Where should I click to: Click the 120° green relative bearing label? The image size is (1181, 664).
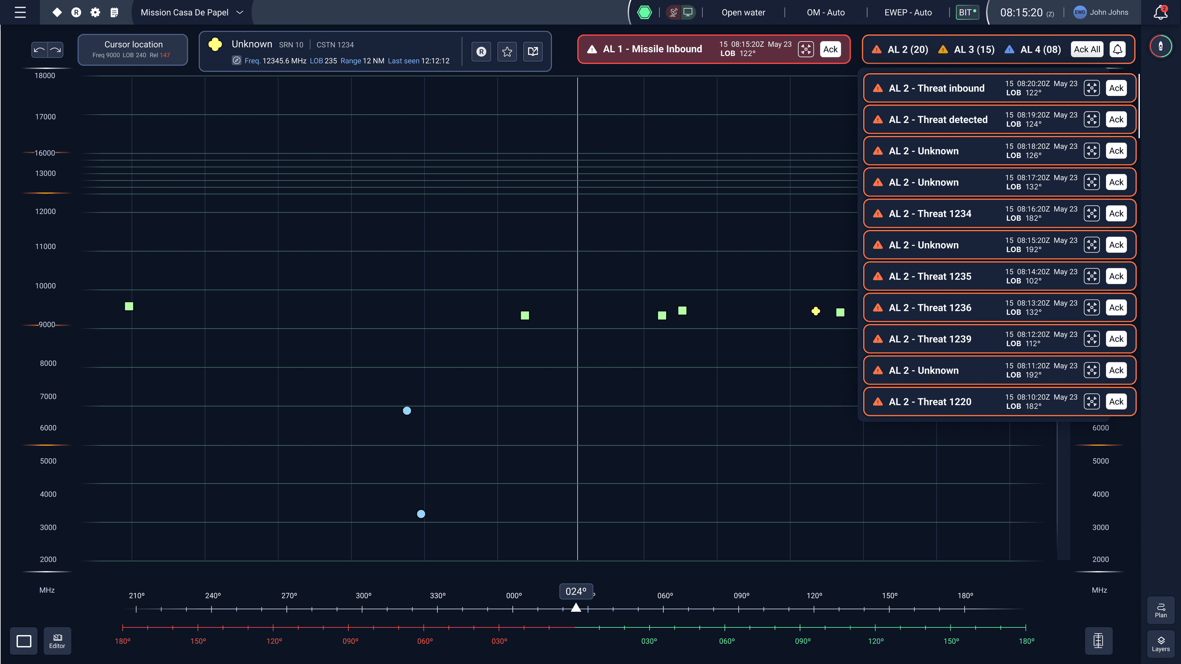point(876,641)
